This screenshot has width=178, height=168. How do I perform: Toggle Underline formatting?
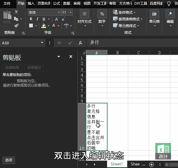(44, 19)
